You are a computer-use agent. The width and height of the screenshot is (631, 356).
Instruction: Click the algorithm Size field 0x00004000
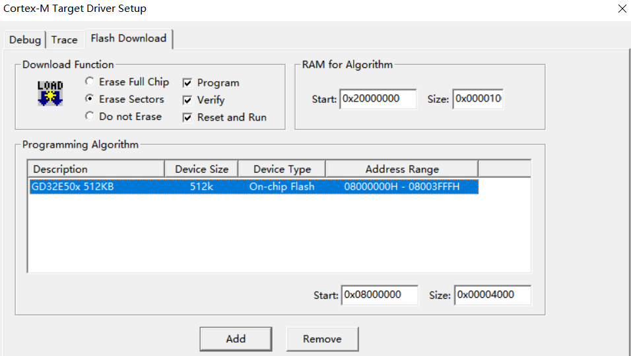(x=493, y=295)
